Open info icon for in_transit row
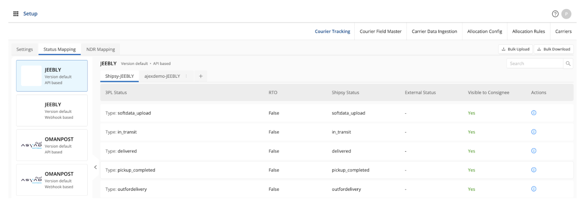 [x=534, y=132]
